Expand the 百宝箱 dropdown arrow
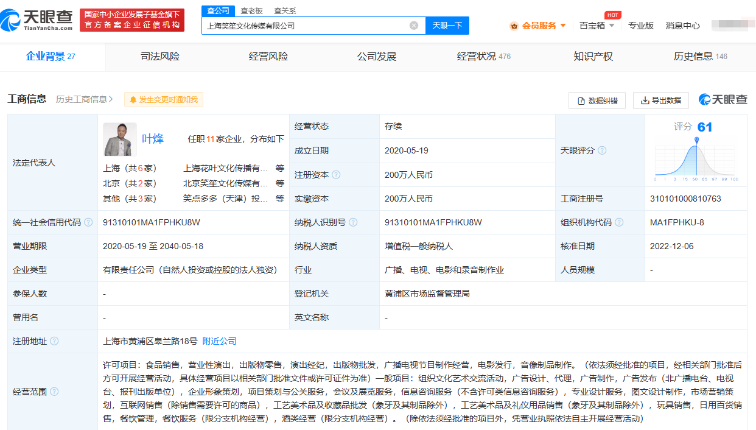The width and height of the screenshot is (756, 430). 612,26
